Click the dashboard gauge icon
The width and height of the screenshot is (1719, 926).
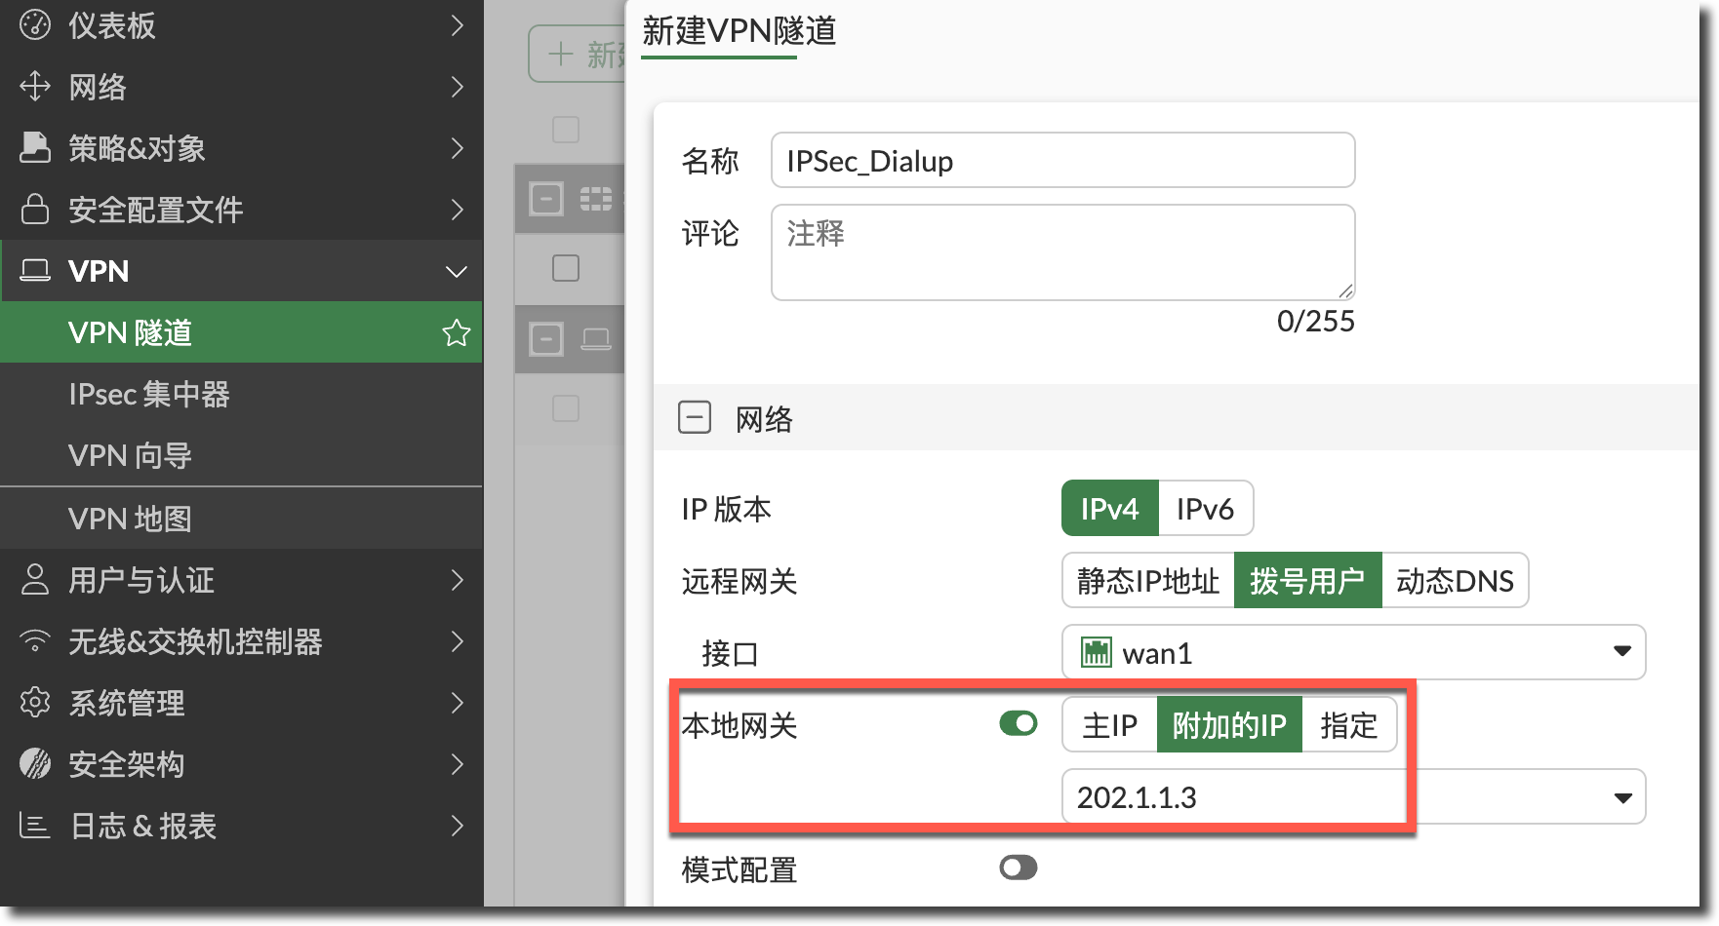tap(35, 25)
